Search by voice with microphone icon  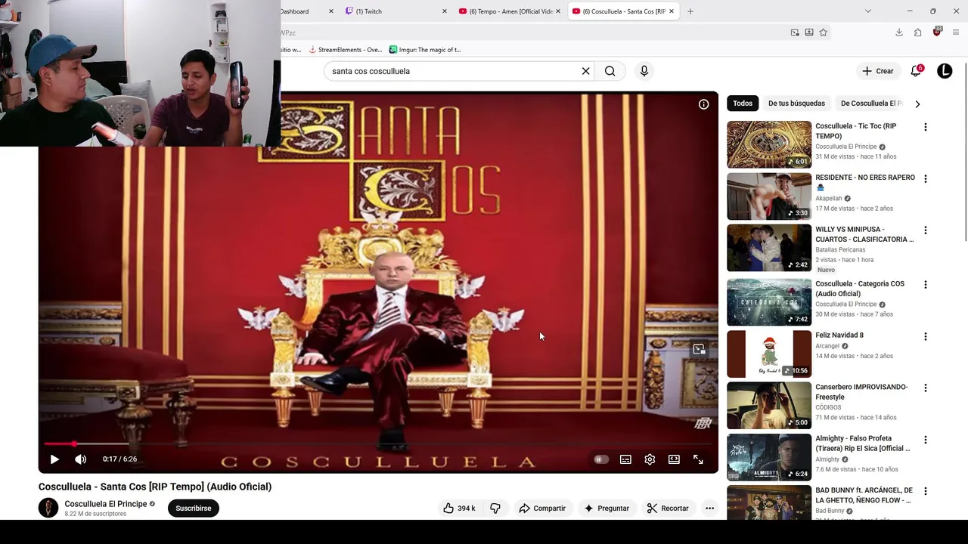pyautogui.click(x=644, y=71)
